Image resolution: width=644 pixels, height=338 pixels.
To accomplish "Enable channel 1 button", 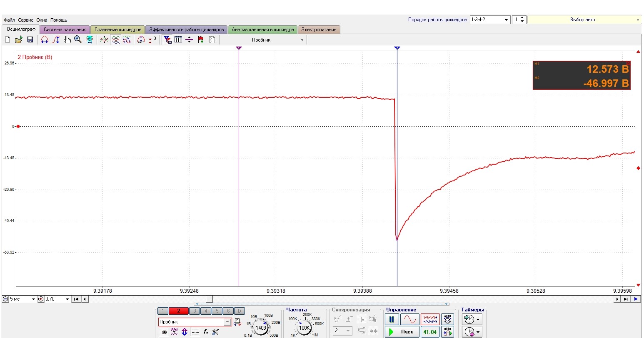I will coord(163,311).
